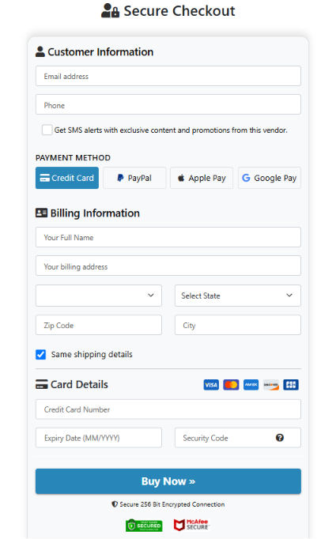Click the Discover card icon
321x539 pixels.
[x=270, y=385]
